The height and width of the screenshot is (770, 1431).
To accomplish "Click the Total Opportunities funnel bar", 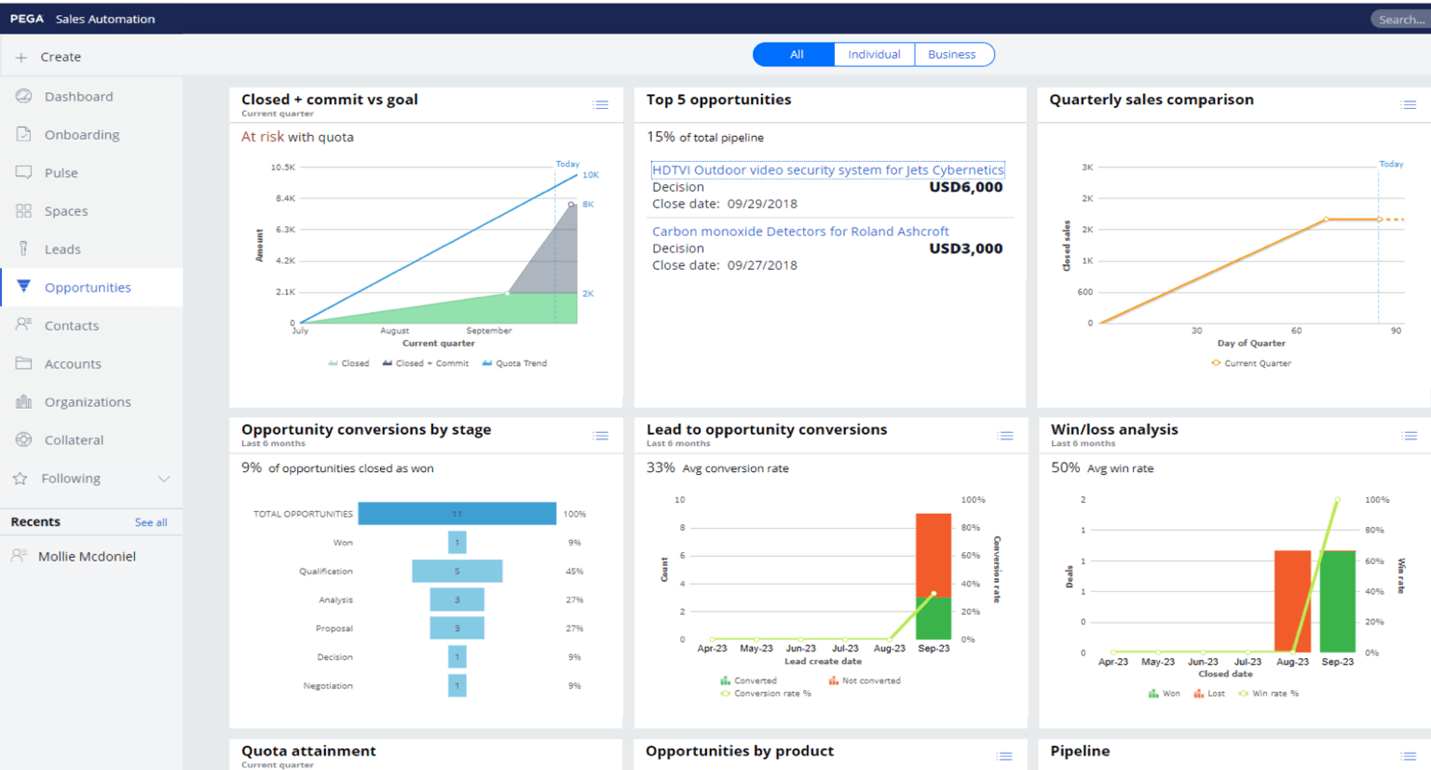I will 457,514.
